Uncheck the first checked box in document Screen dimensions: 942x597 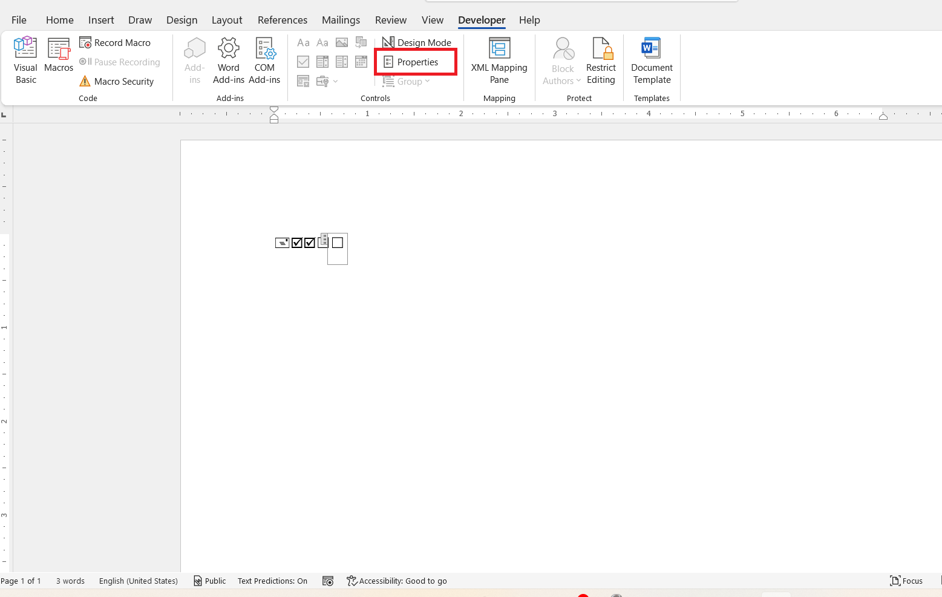(x=297, y=243)
